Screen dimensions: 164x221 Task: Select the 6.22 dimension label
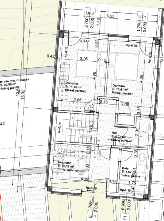(x=110, y=16)
